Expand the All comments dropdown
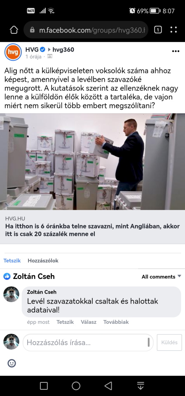This screenshot has width=185, height=396. [161, 276]
